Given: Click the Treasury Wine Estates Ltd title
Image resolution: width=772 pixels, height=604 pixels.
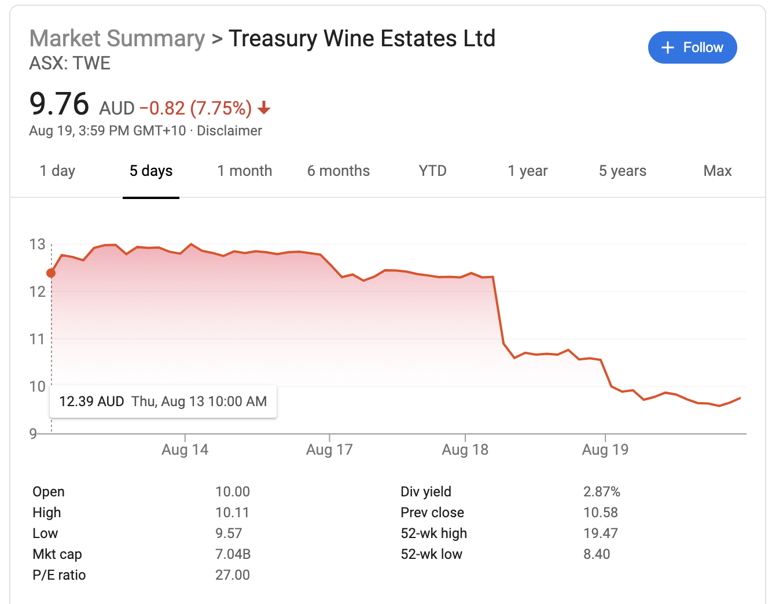Looking at the screenshot, I should (x=362, y=39).
